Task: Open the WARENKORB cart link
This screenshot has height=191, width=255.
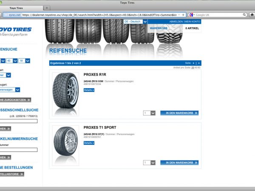Action: click(x=159, y=28)
